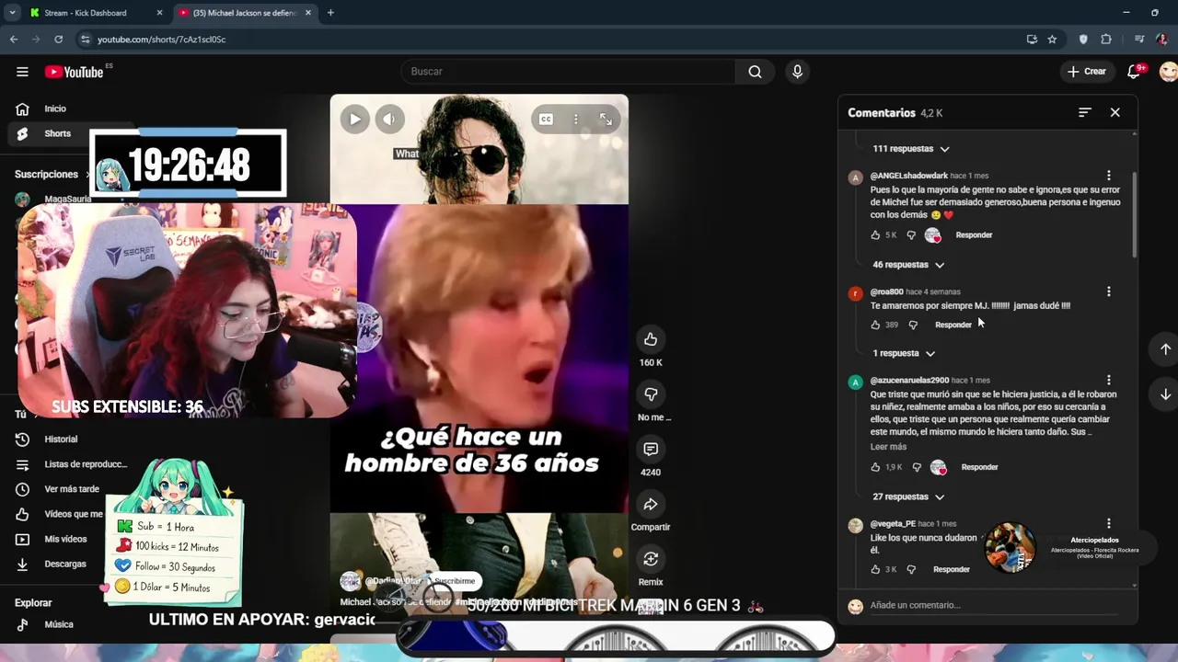This screenshot has height=662, width=1178.
Task: Open Atercipelados mini player thumbnail
Action: pyautogui.click(x=1010, y=548)
